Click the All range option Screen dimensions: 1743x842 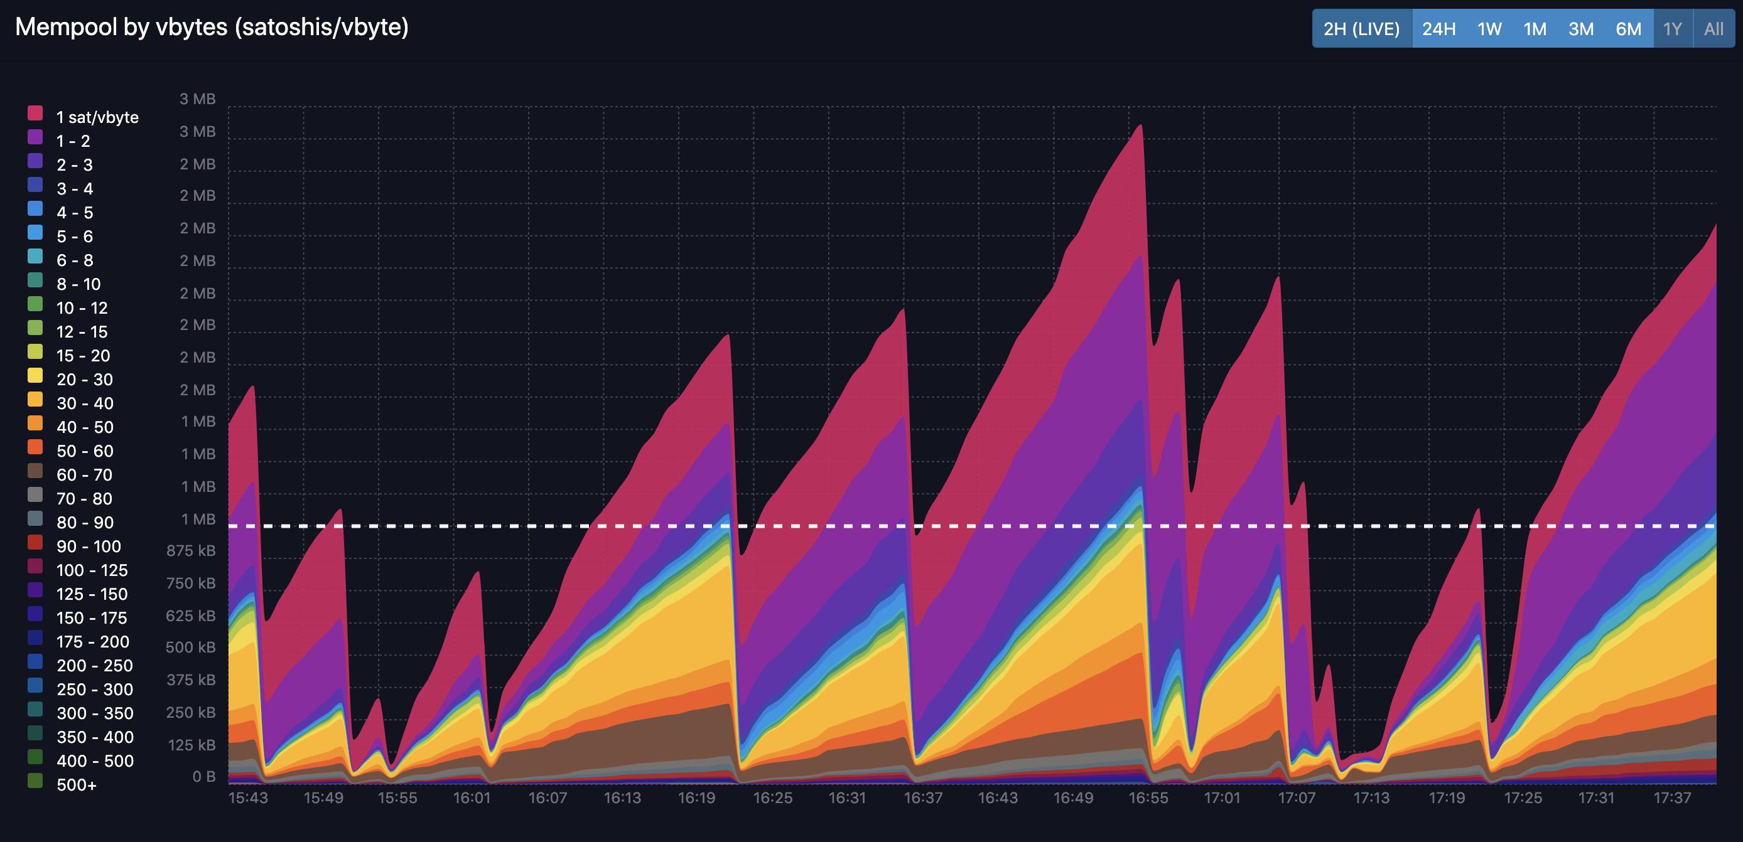(x=1713, y=29)
